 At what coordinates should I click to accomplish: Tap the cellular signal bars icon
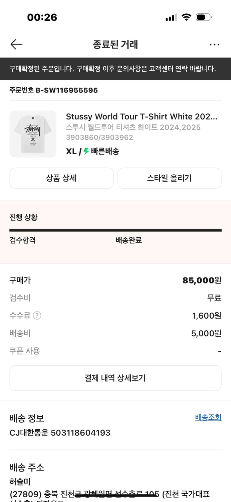[171, 17]
